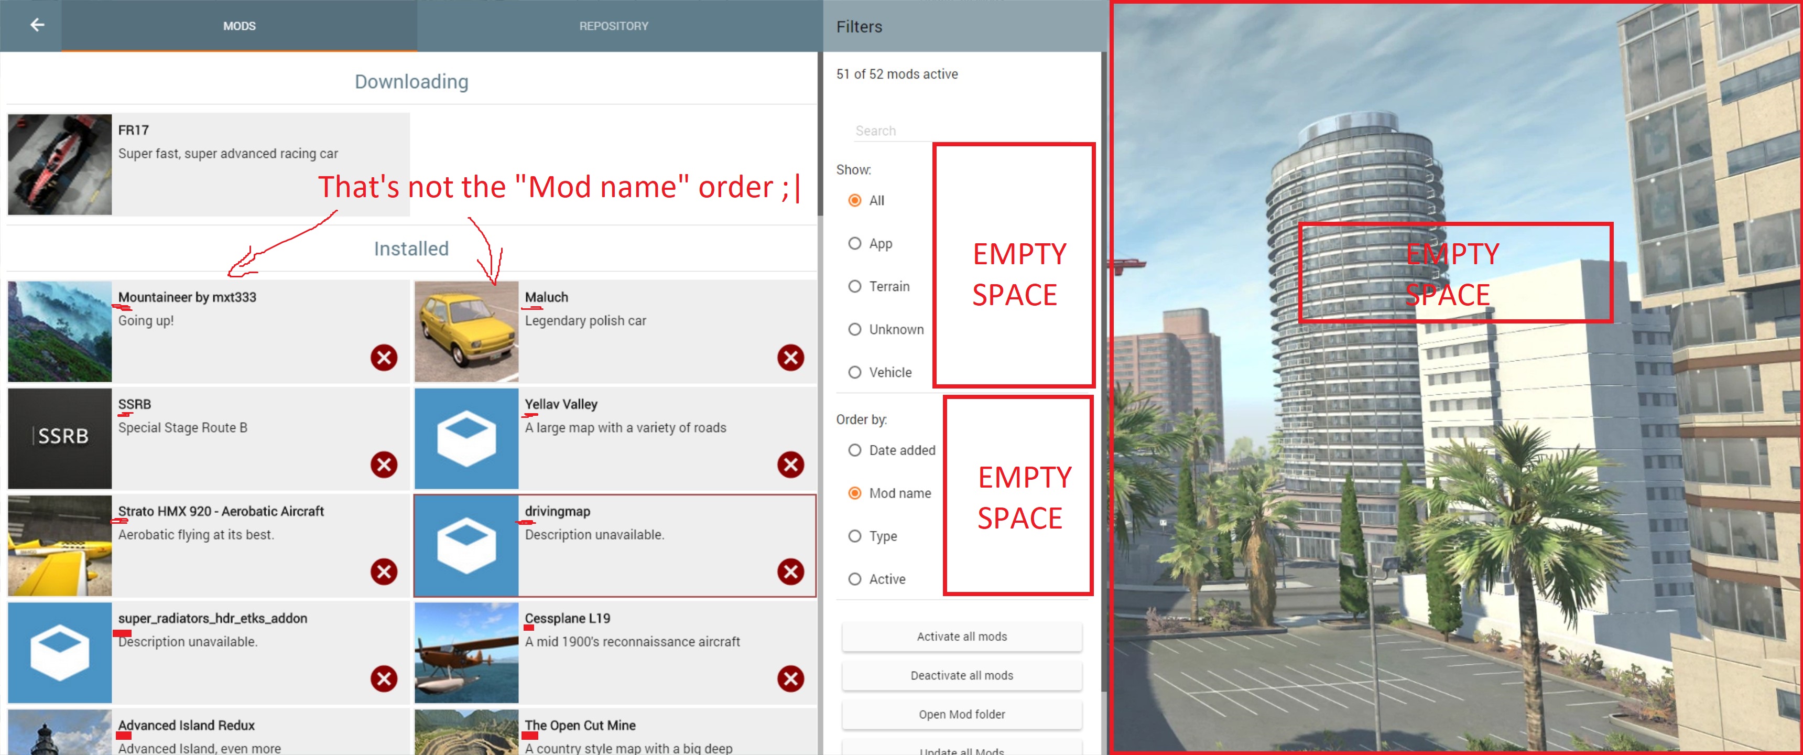This screenshot has width=1803, height=755.
Task: Open the Mountaineer mod thumbnail
Action: click(60, 331)
